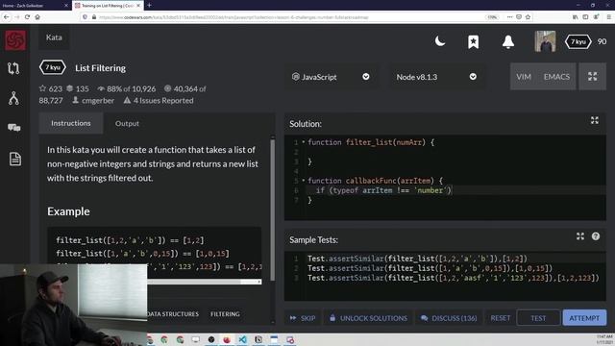
Task: Go back with browser back arrow
Action: pos(7,17)
